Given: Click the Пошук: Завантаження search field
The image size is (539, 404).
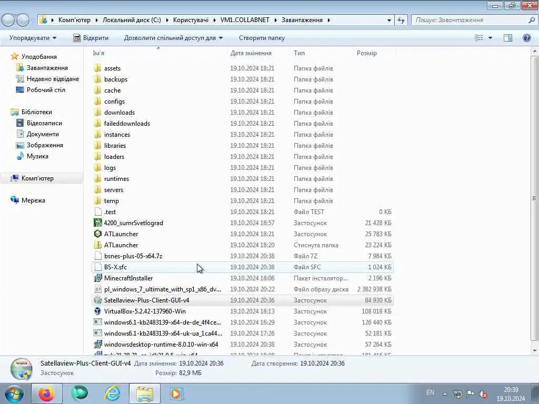Looking at the screenshot, I should (x=470, y=20).
